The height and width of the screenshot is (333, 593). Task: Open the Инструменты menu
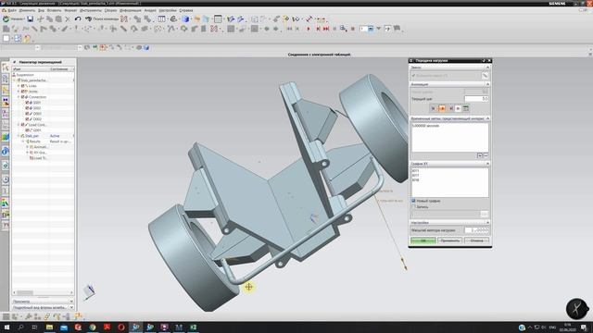point(91,10)
